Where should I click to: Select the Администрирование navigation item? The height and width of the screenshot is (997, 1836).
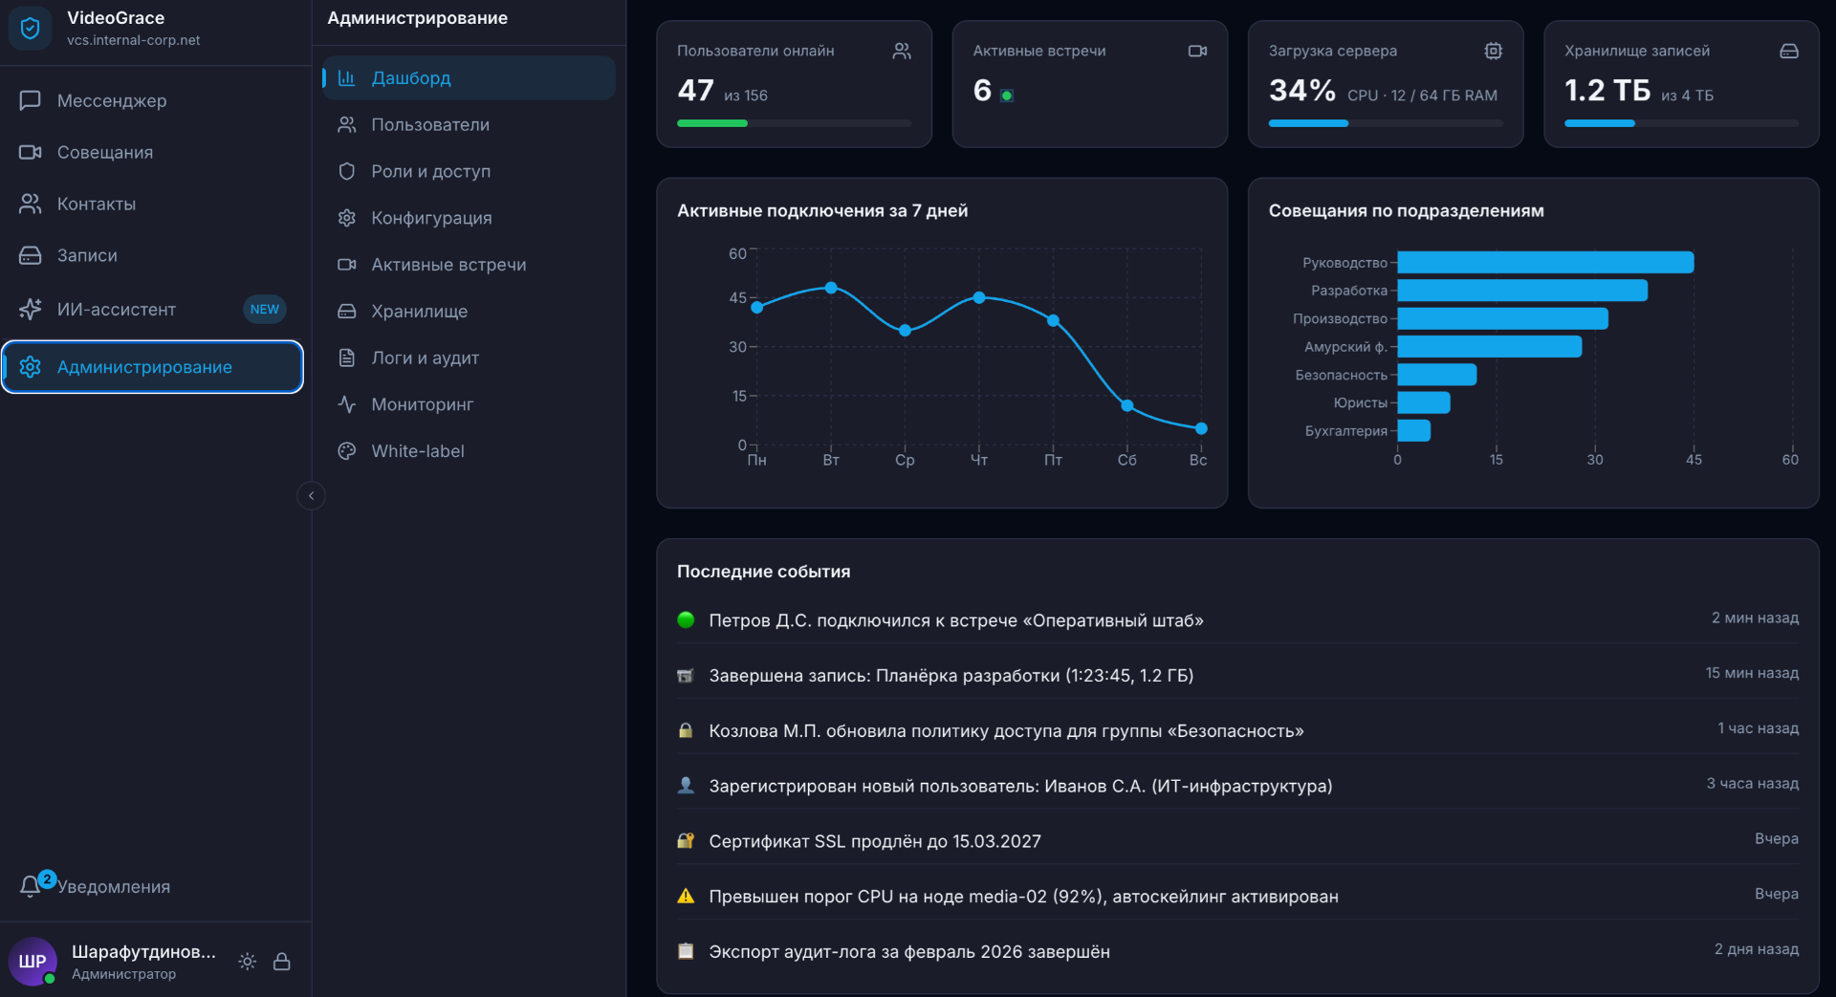point(153,367)
